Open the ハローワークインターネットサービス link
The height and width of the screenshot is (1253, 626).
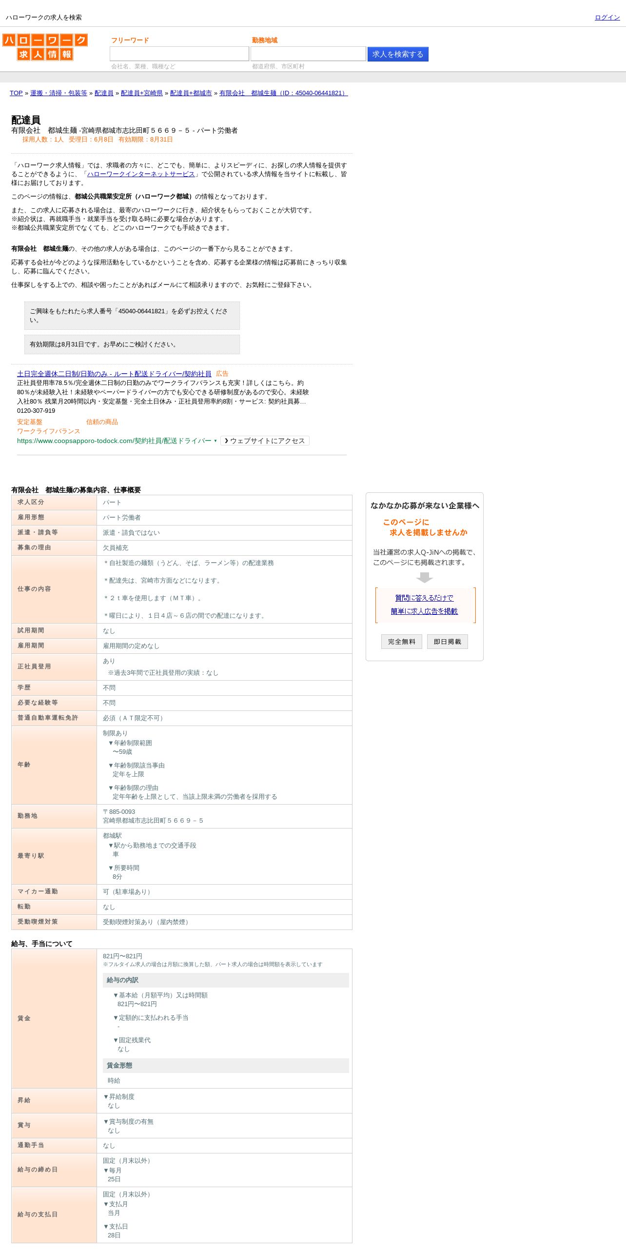(x=141, y=174)
